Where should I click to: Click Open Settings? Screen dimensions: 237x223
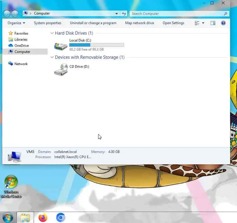tap(173, 23)
